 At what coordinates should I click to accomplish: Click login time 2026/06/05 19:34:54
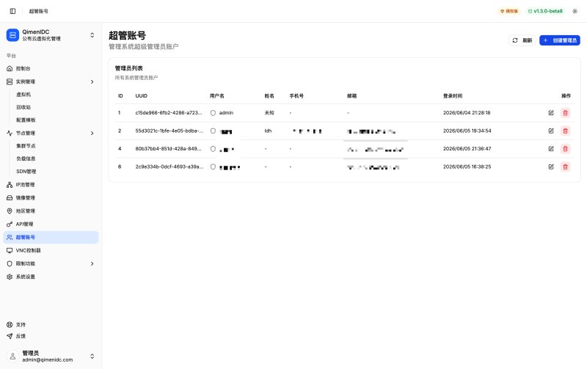point(467,131)
